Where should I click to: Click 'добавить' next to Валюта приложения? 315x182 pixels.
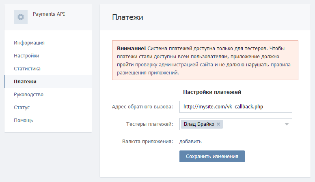tap(190, 142)
